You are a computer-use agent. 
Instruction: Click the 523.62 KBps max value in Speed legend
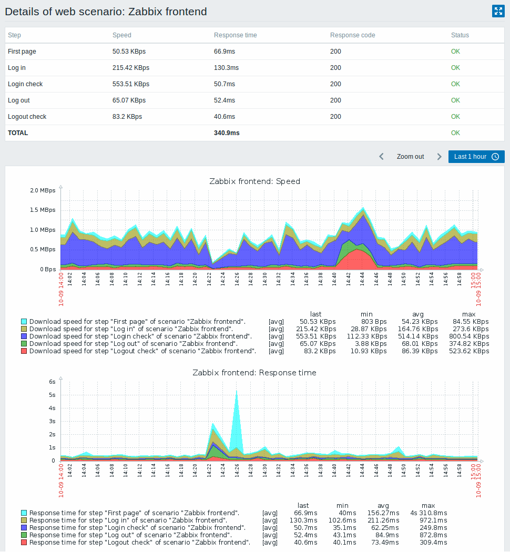(469, 351)
